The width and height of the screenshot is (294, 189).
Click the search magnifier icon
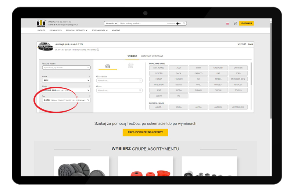click(184, 23)
